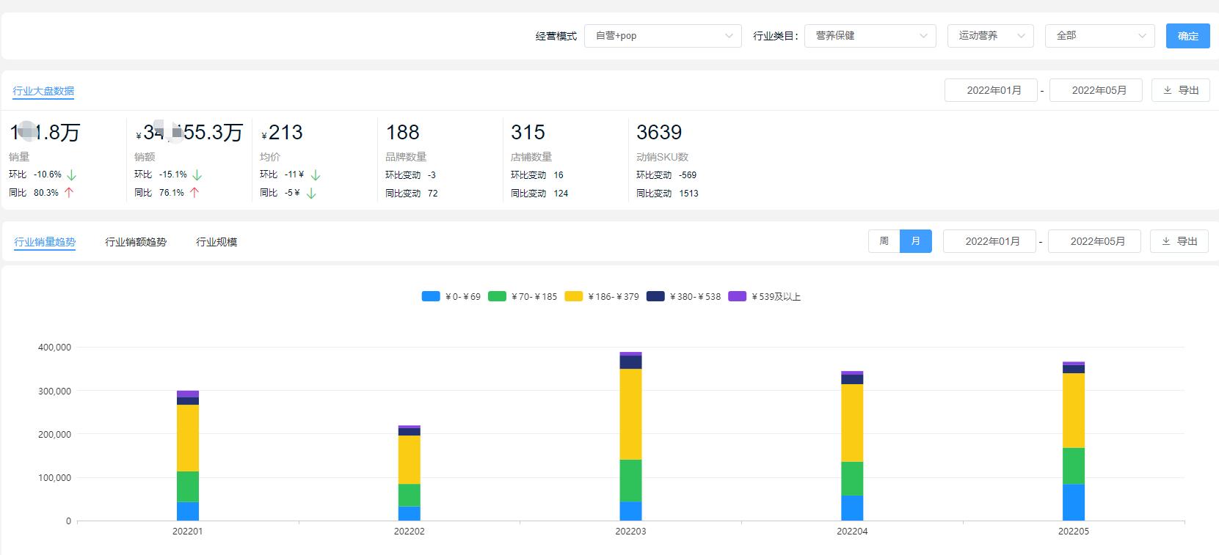Select the 月 monthly view button

[916, 241]
